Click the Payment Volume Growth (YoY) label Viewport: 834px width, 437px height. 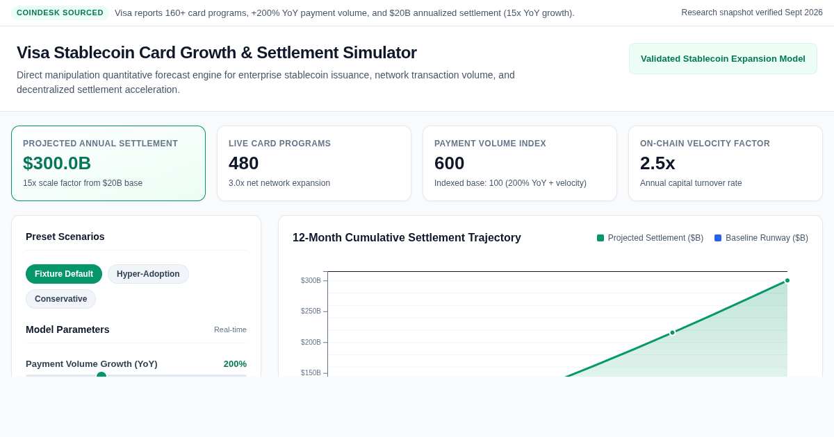92,363
